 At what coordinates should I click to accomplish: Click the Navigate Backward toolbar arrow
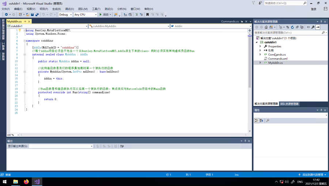(6, 15)
